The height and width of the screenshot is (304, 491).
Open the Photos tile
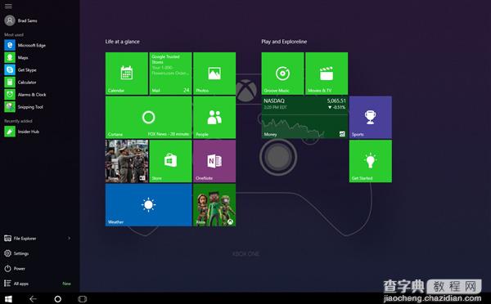(x=214, y=74)
